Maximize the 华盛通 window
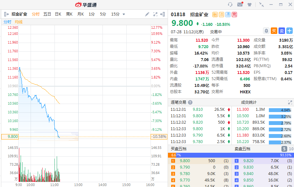The height and width of the screenshot is (187, 294). point(281,5)
